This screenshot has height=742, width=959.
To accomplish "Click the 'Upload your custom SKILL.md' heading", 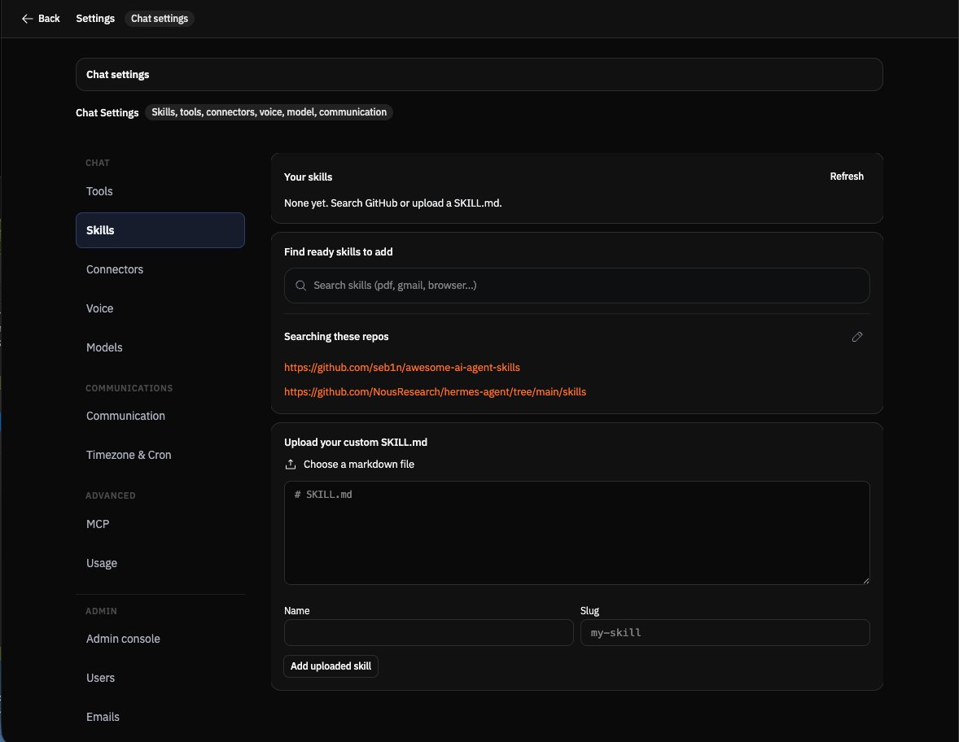I will (x=355, y=443).
